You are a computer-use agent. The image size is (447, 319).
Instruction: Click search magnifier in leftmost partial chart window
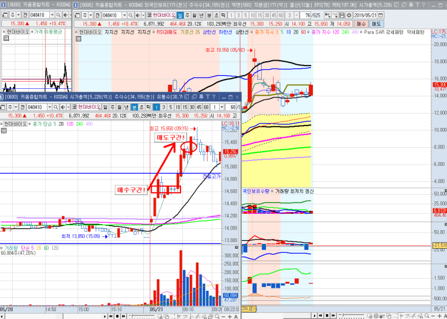[58, 15]
